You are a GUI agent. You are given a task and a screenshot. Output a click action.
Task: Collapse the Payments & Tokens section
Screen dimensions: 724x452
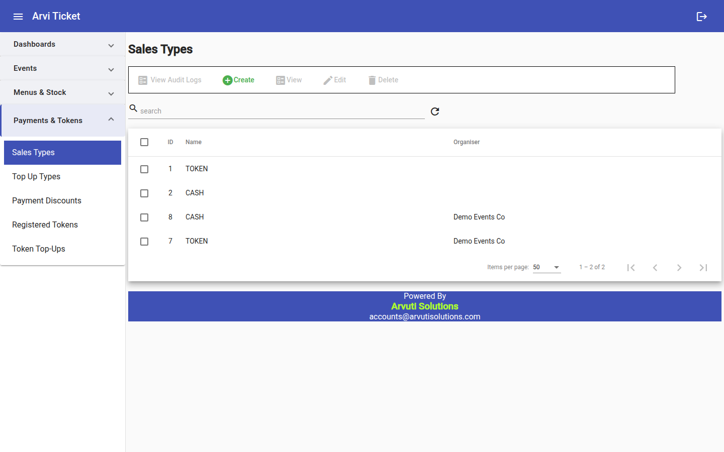(62, 121)
